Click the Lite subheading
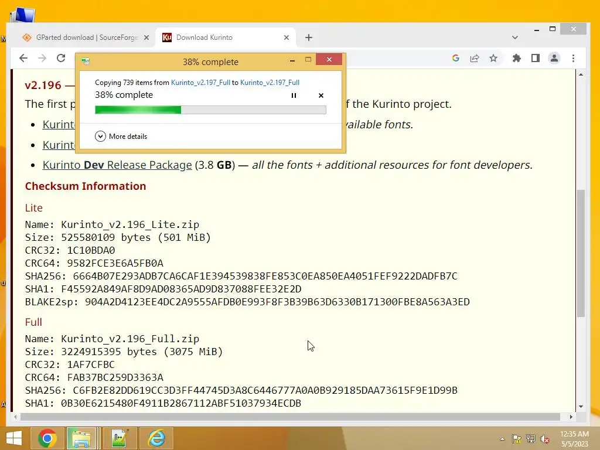Viewport: 600px width, 450px height. coord(33,208)
